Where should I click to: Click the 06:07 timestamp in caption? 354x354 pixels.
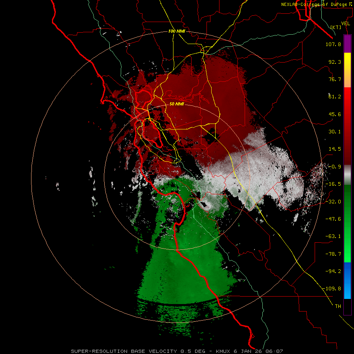274,351
